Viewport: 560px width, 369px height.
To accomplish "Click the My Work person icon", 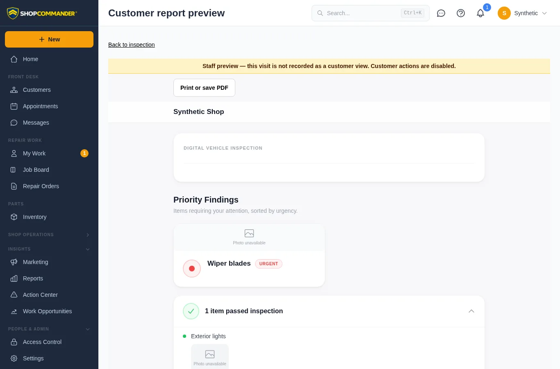I will [x=14, y=153].
